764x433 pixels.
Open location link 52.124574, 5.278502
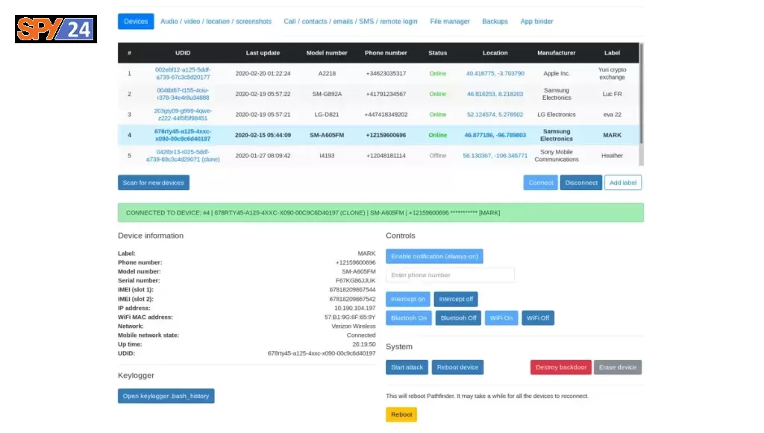click(x=495, y=114)
